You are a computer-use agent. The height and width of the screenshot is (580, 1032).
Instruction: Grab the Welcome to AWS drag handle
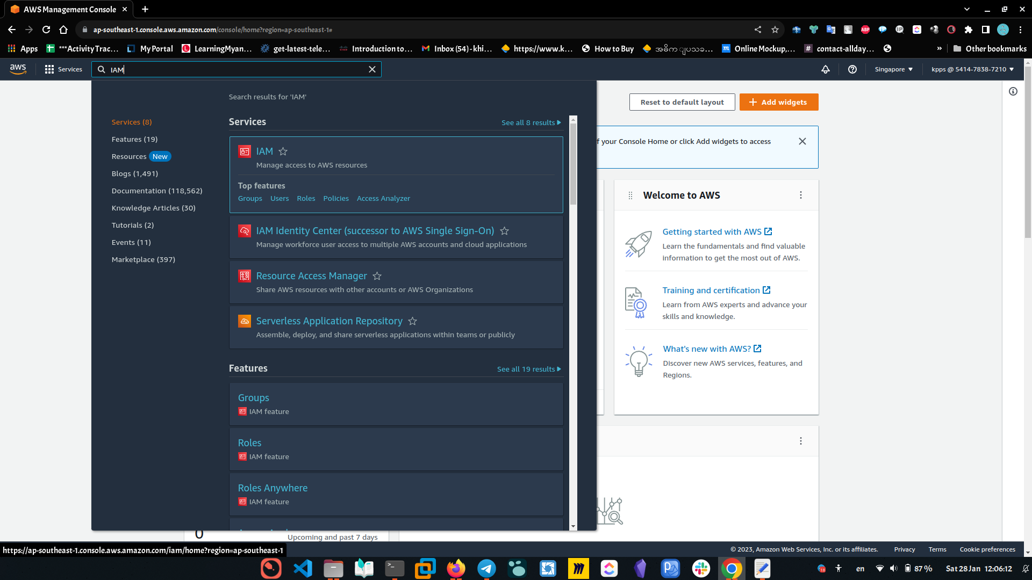click(x=630, y=195)
